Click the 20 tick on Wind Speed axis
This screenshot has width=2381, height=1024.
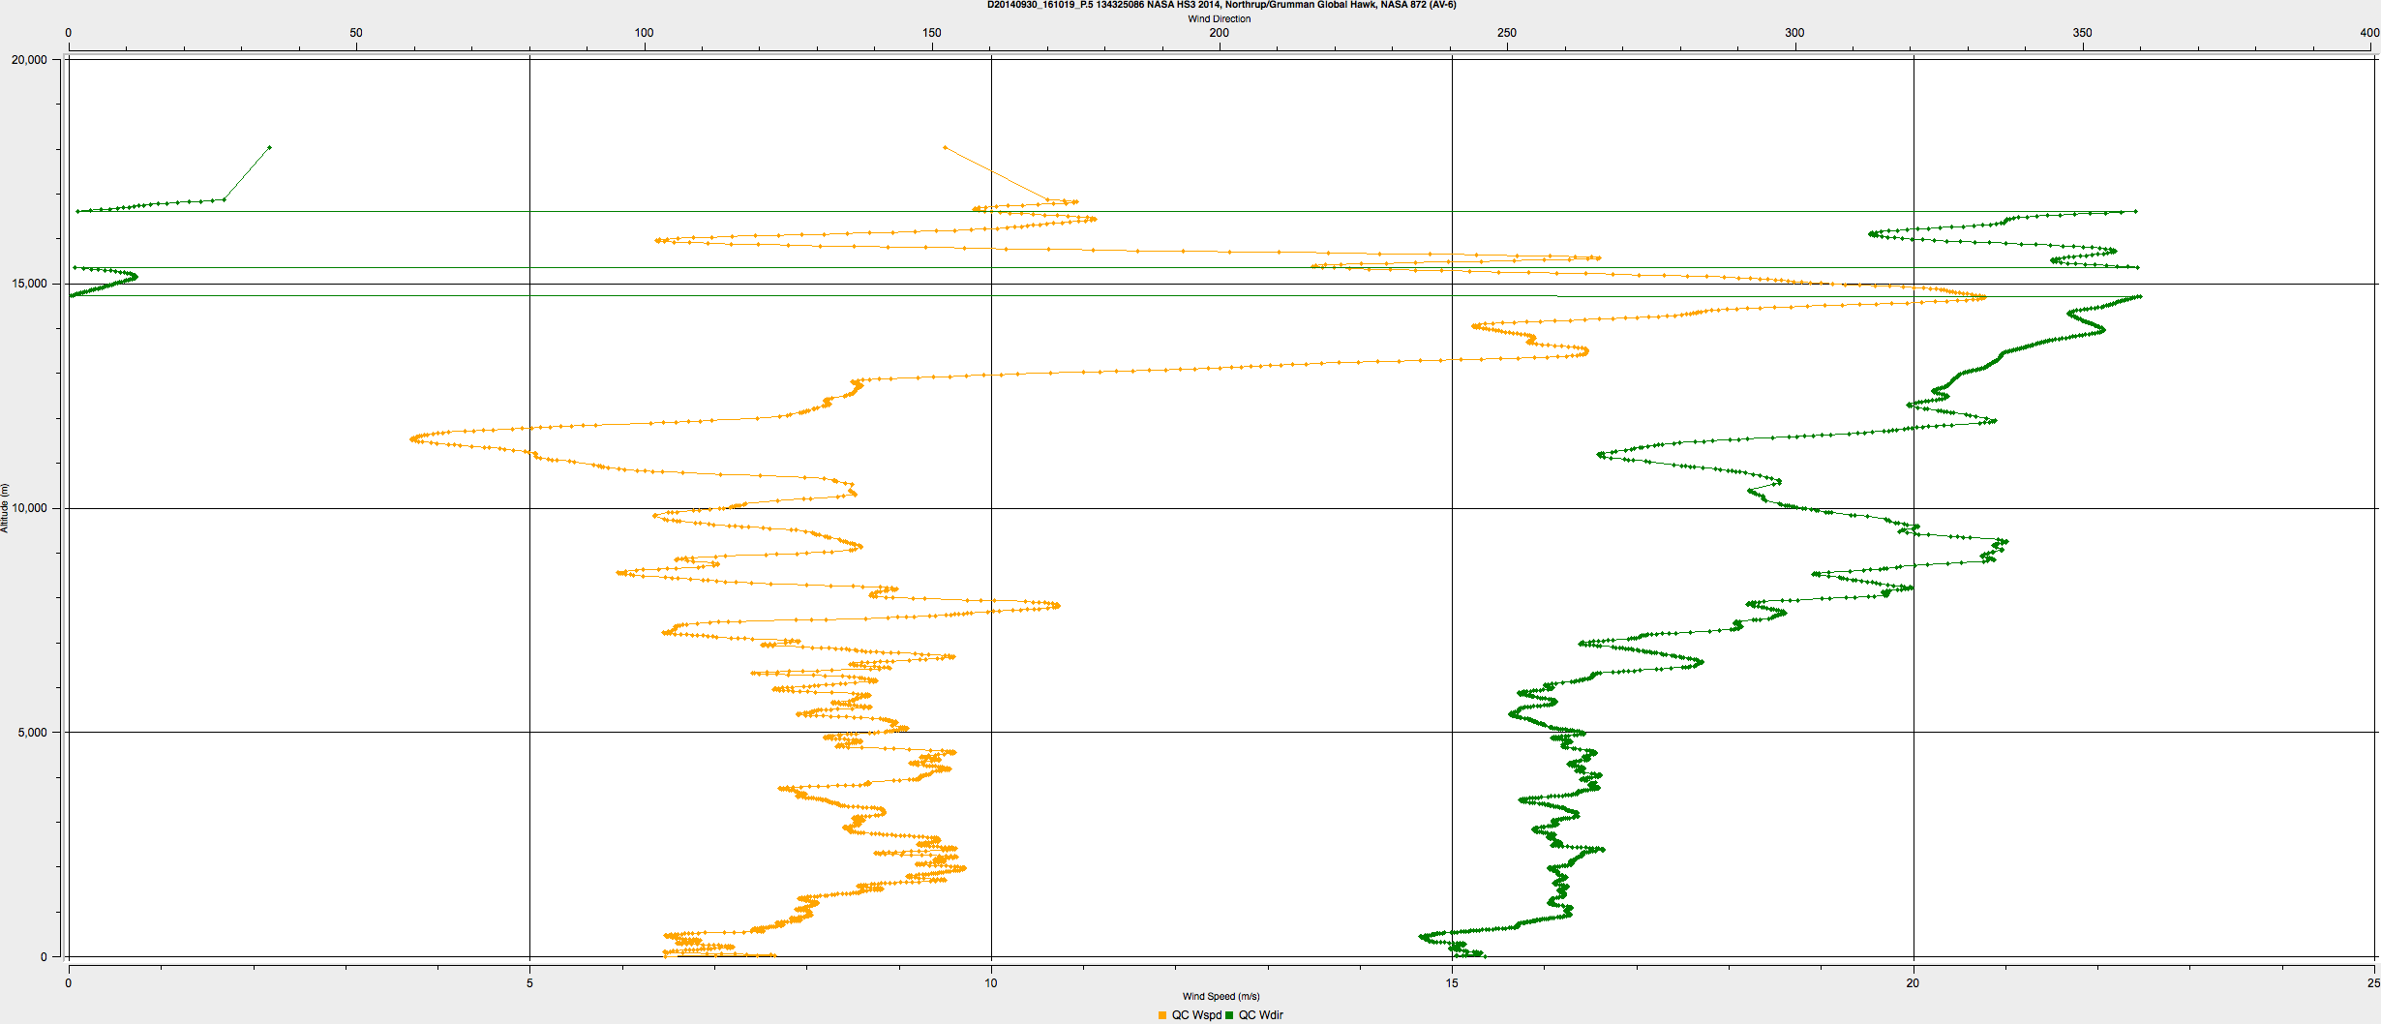1913,983
